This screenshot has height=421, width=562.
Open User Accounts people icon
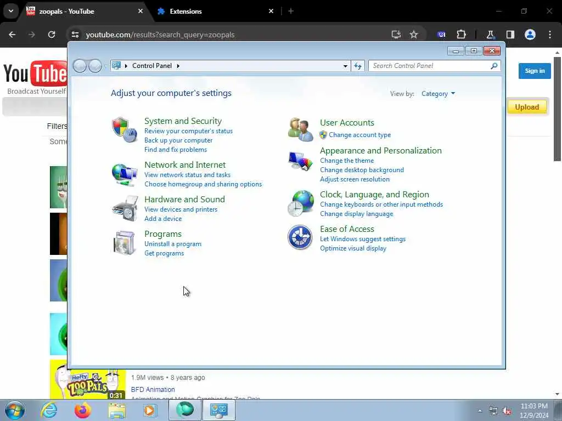300,129
